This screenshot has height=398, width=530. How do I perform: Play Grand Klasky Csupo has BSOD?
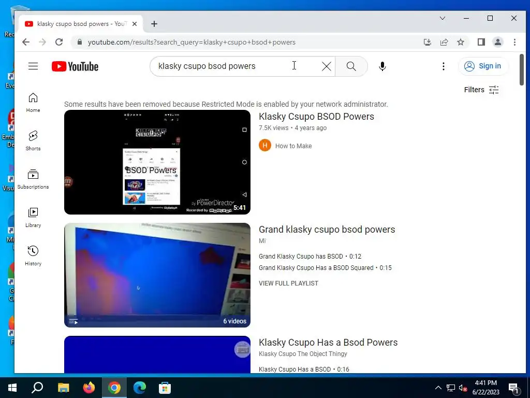(310, 257)
